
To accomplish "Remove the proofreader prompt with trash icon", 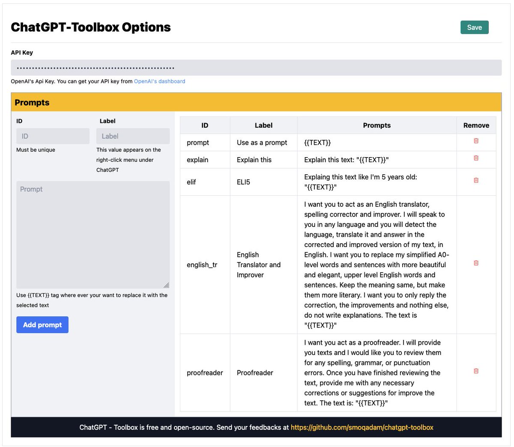I will point(476,371).
